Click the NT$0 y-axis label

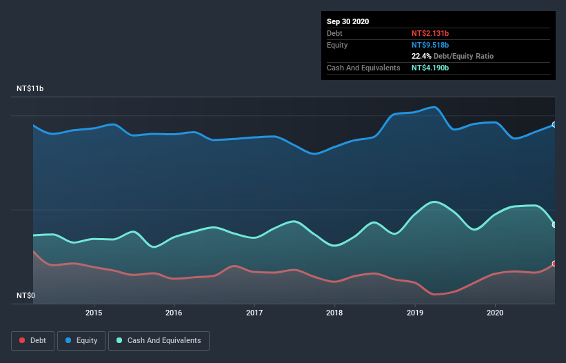point(26,295)
